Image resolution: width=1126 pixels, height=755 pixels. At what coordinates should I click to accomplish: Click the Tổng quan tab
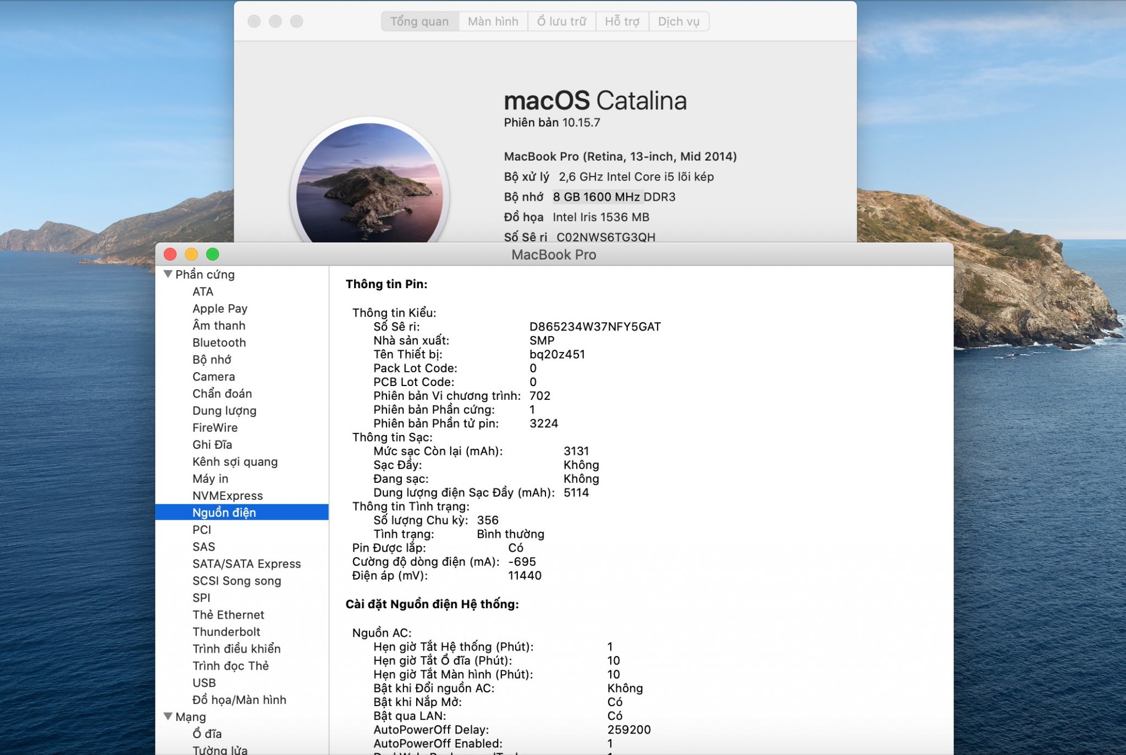(420, 21)
